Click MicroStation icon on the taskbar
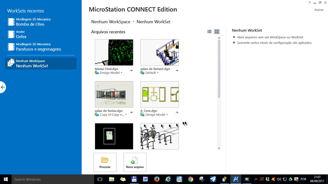Image resolution: width=328 pixels, height=184 pixels. point(236,179)
